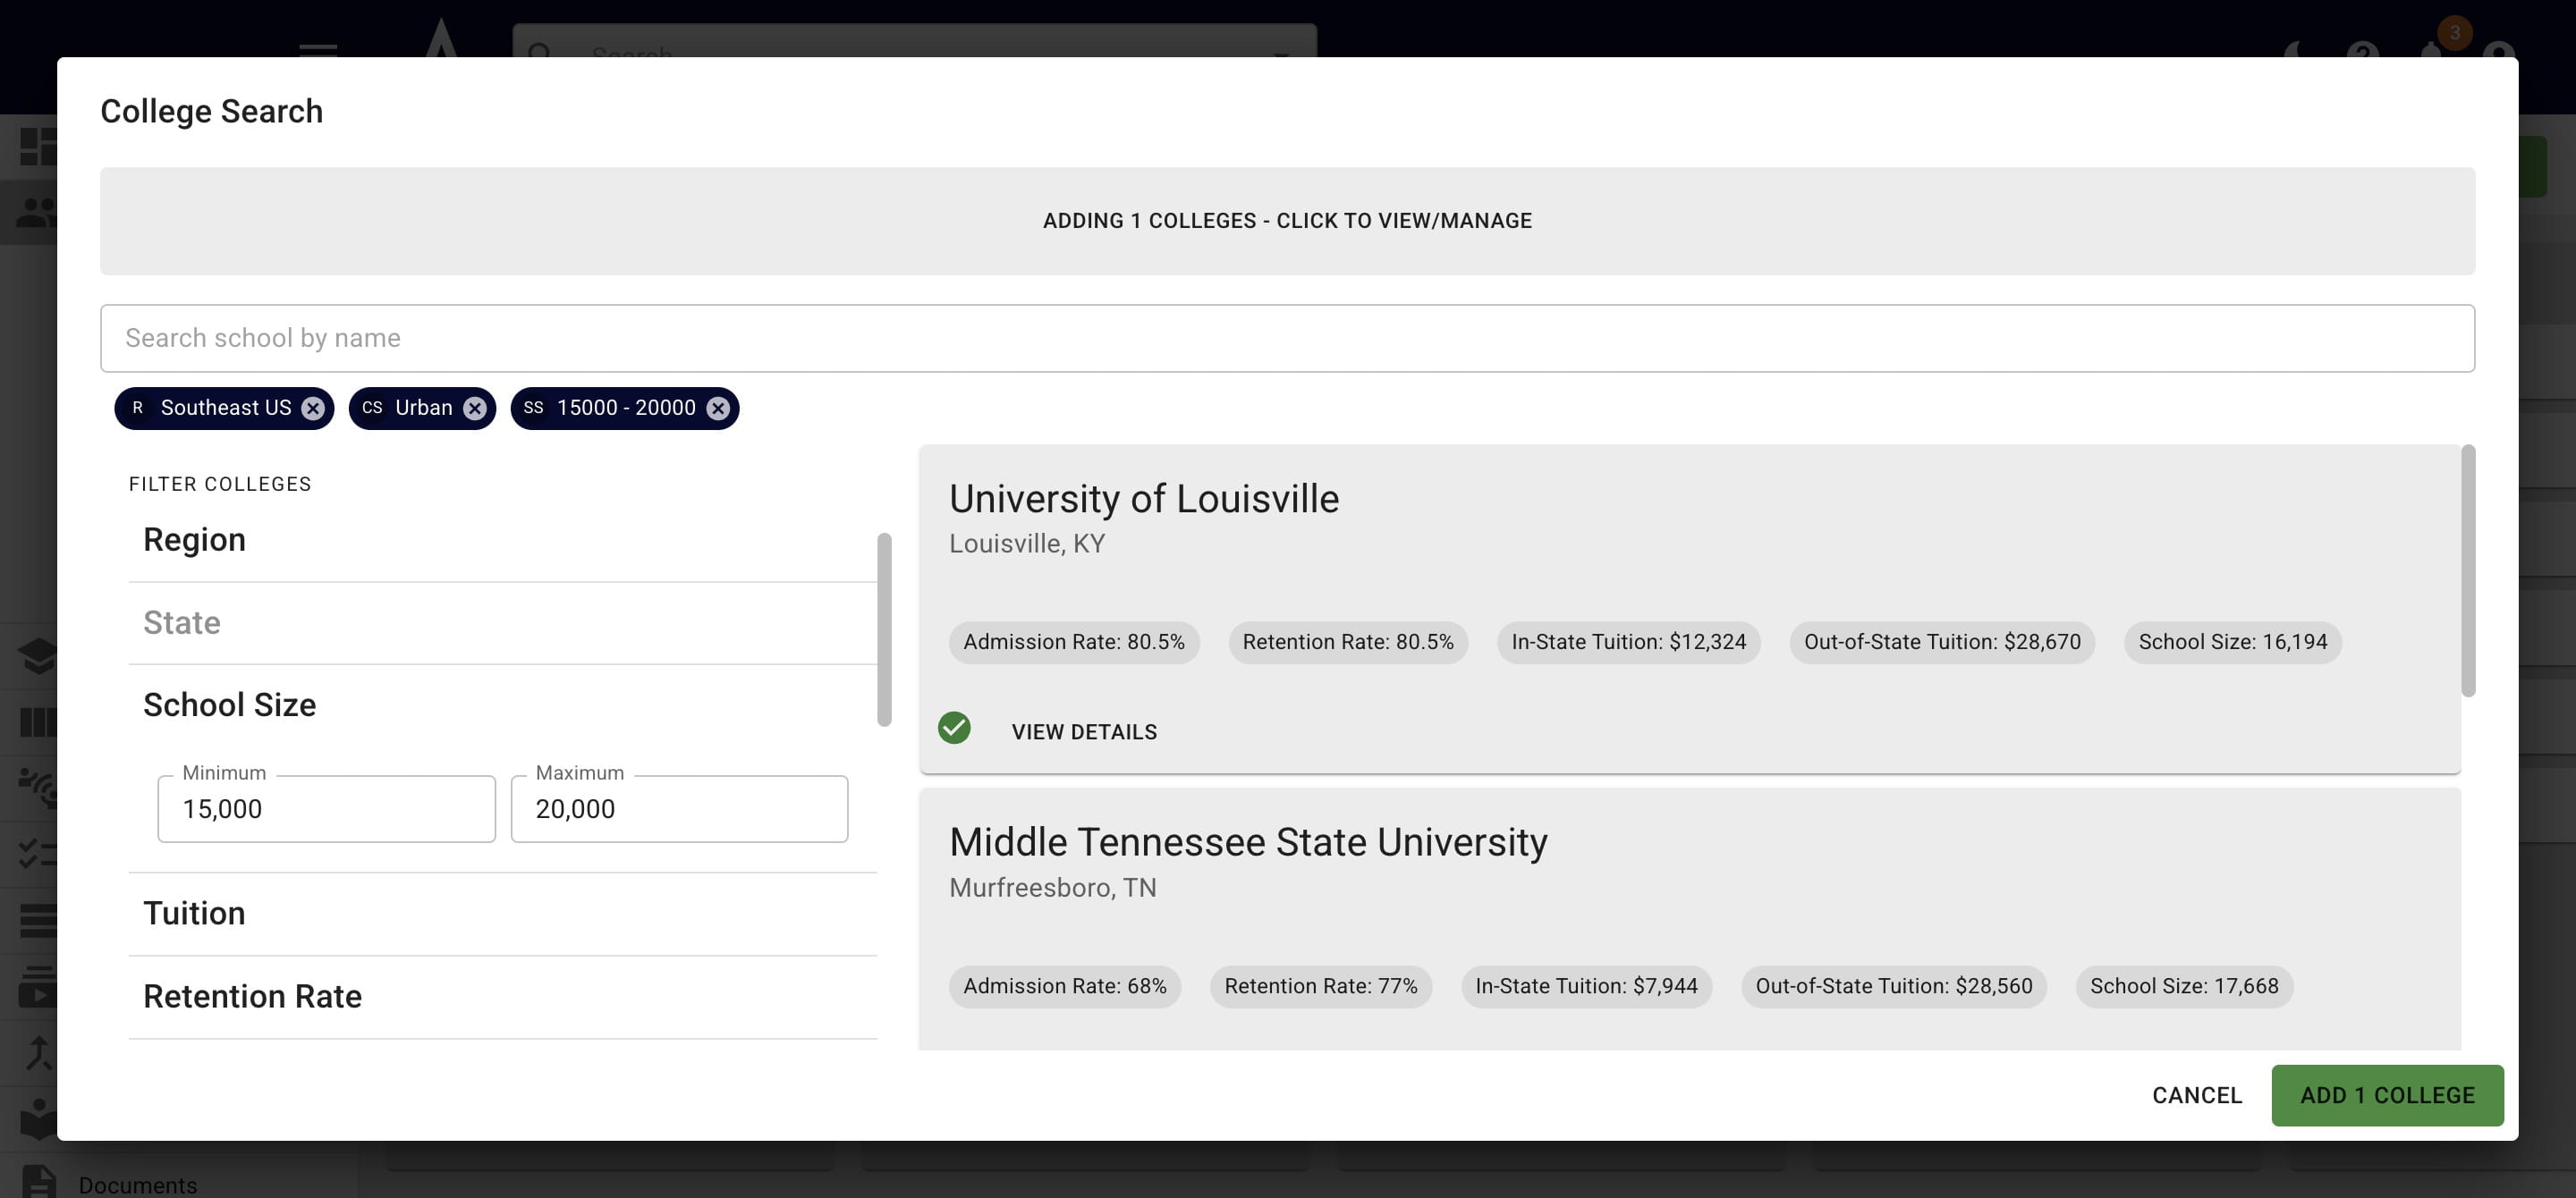Remove the Urban campus setting filter chip
Viewport: 2576px width, 1198px height.
point(475,408)
